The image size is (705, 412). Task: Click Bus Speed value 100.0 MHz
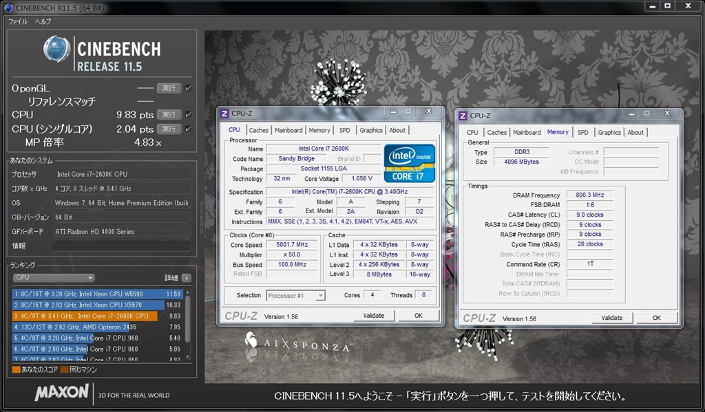click(x=292, y=265)
